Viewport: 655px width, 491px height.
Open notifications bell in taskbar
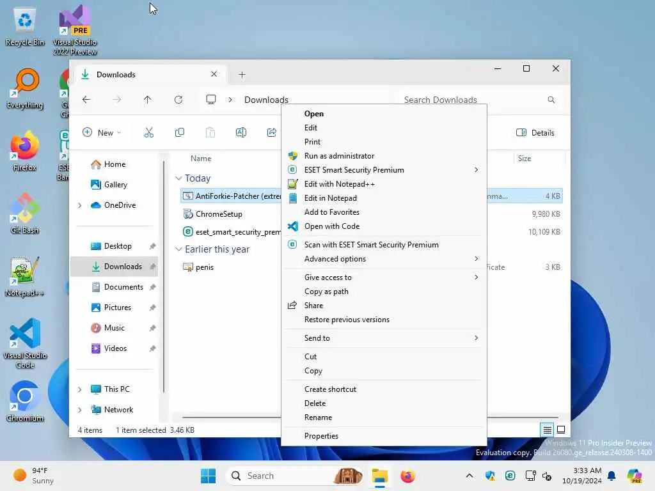[x=612, y=476]
